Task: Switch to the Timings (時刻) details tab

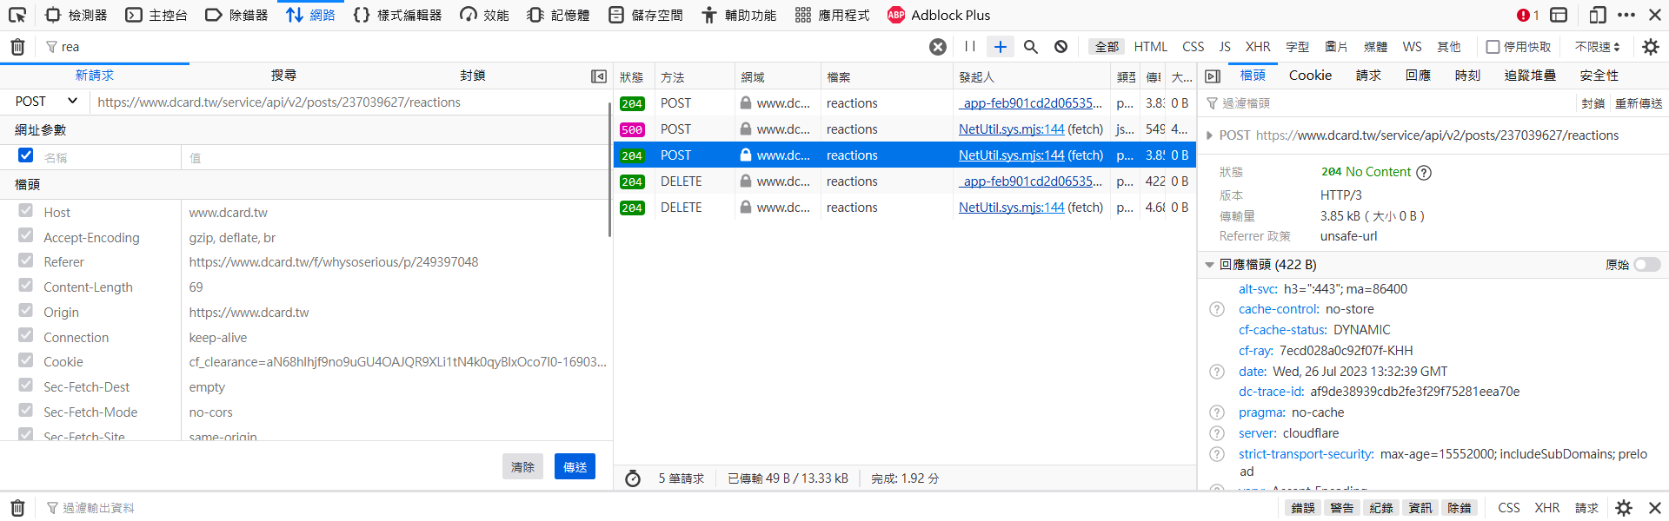Action: (x=1467, y=76)
